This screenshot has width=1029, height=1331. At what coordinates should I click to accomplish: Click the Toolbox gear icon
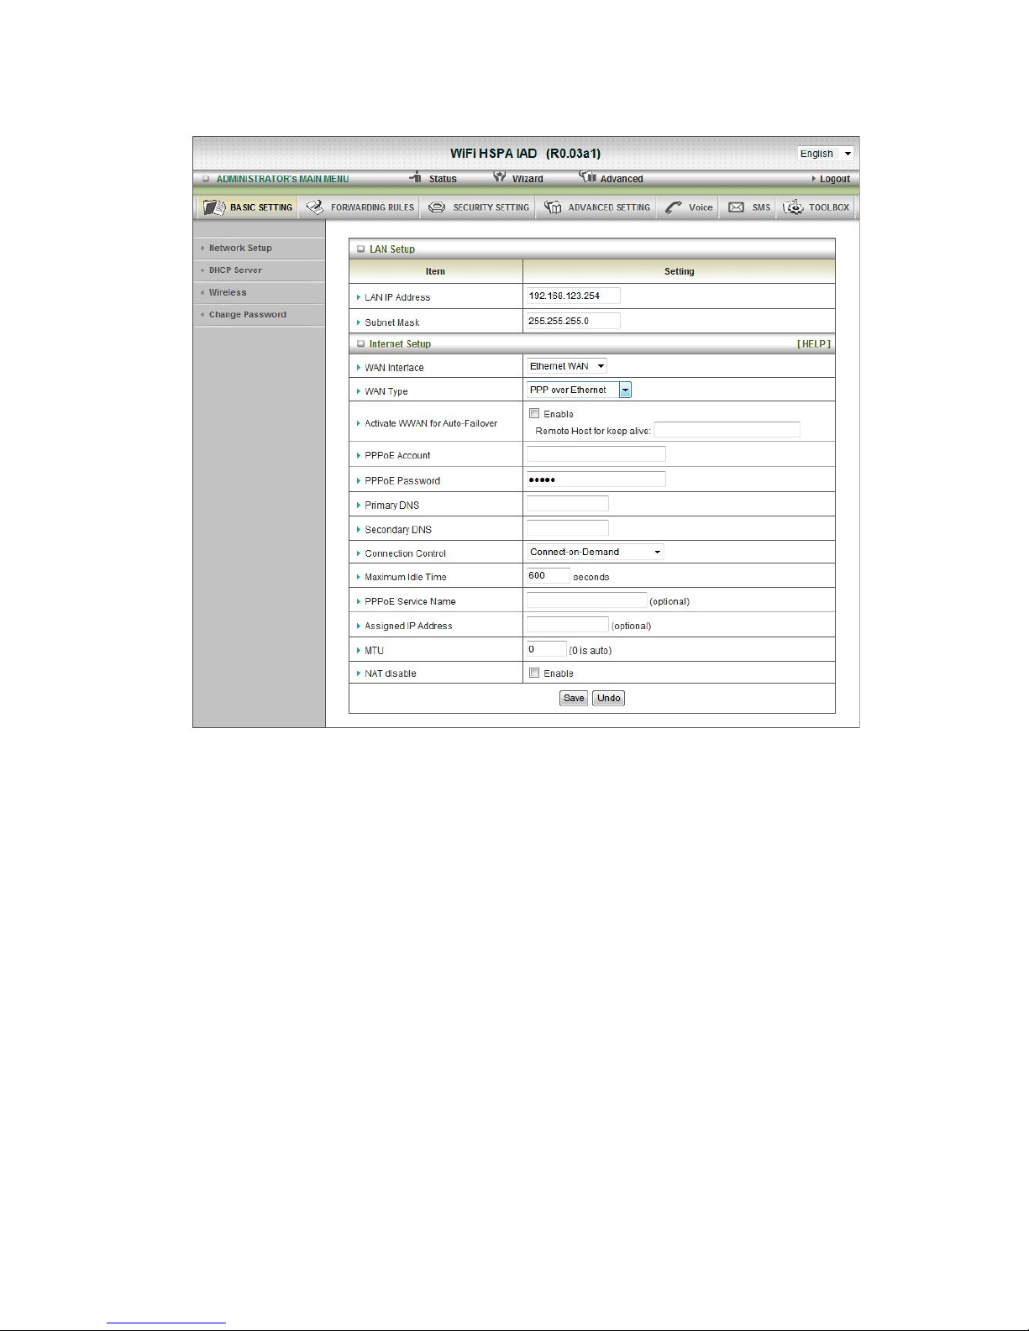coord(794,207)
